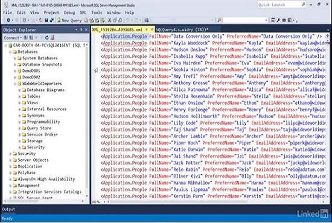Screen dimensions: 332x223
Task: Click the Quick Launch magnifier icon
Action: pyautogui.click(x=303, y=4)
